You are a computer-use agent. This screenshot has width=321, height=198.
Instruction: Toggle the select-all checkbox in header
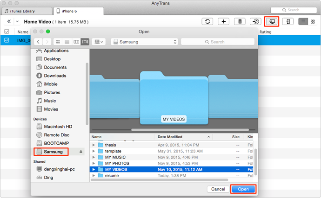point(7,32)
